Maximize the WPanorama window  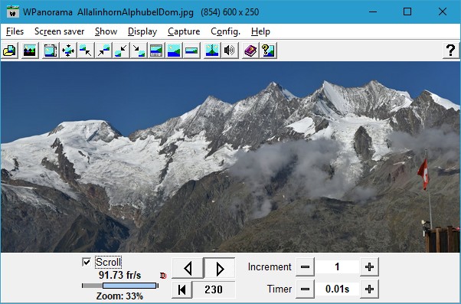click(x=407, y=11)
